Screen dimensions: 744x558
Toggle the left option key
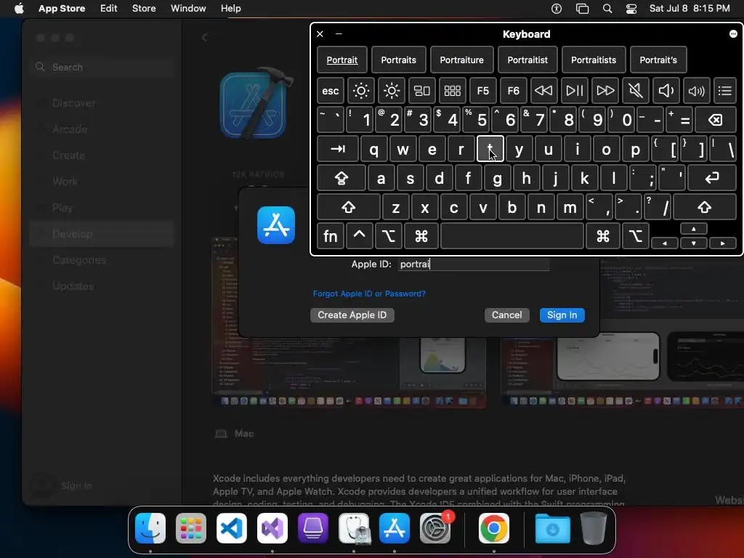click(x=388, y=236)
